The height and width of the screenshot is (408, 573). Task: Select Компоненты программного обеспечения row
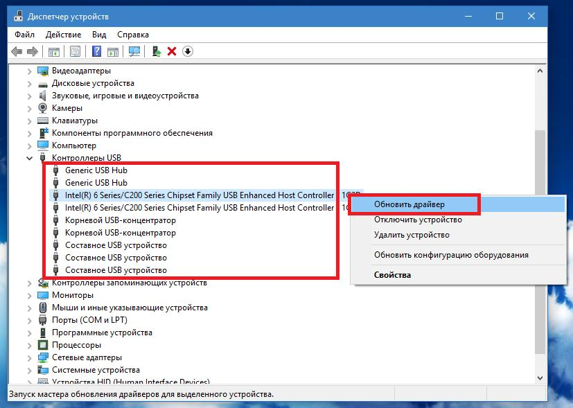[132, 133]
